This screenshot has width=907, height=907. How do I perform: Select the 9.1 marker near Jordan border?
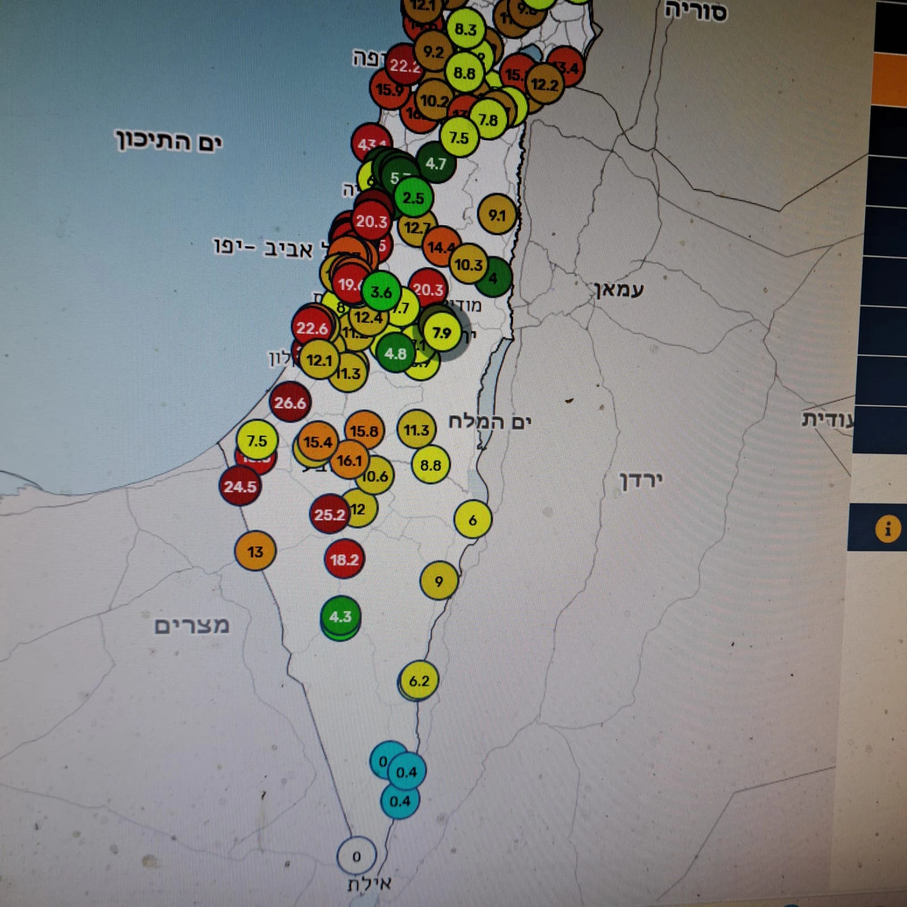pos(497,215)
